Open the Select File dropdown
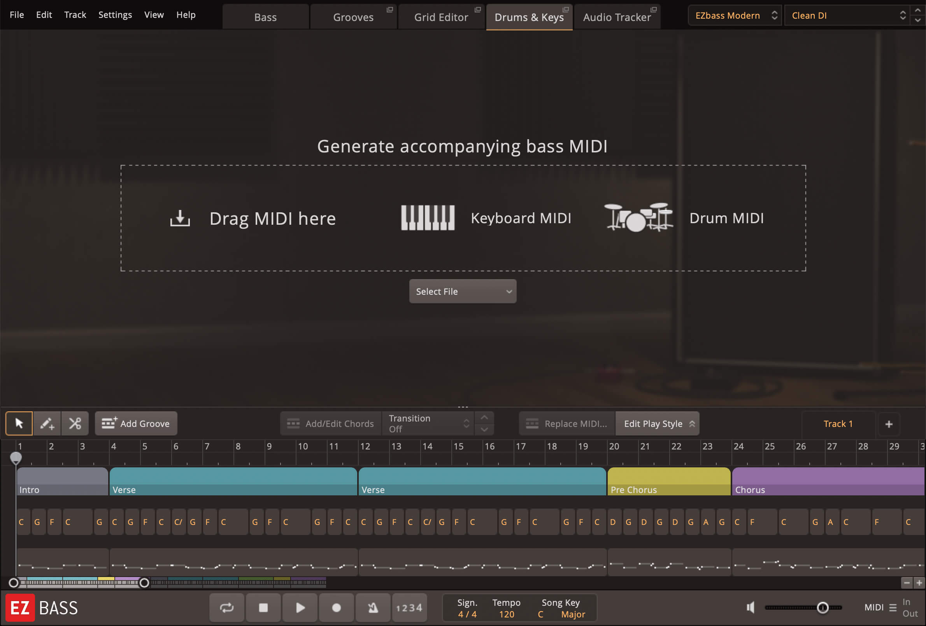Image resolution: width=926 pixels, height=626 pixels. pyautogui.click(x=463, y=292)
